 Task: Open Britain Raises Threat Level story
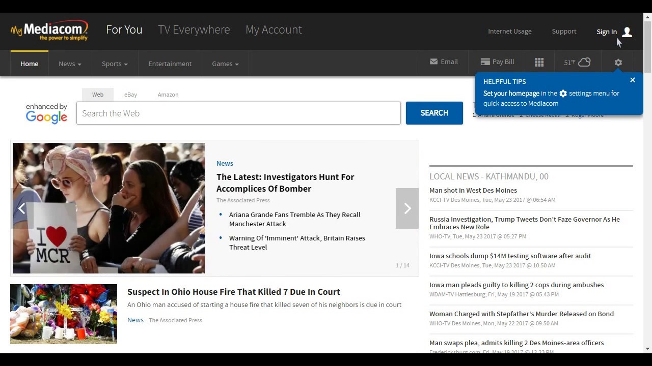297,242
